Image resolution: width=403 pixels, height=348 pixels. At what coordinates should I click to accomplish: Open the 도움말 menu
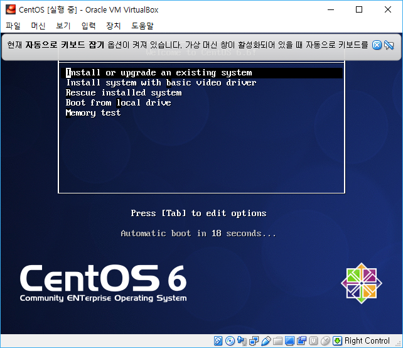pyautogui.click(x=142, y=26)
